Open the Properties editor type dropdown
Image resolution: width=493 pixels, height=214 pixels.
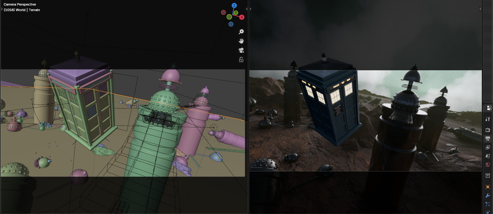489,108
